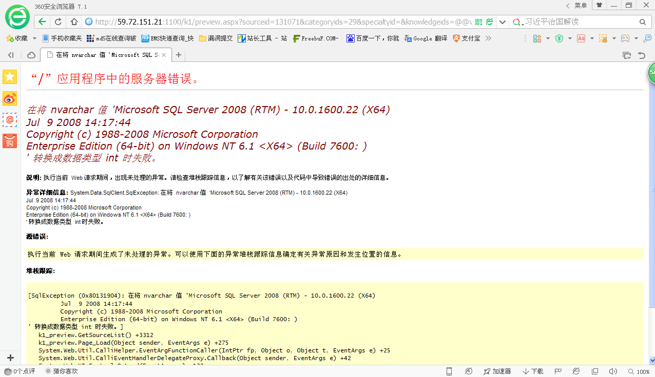Viewport: 655px width, 377px height.
Task: Click the QR code icon in address bar
Action: [478, 22]
